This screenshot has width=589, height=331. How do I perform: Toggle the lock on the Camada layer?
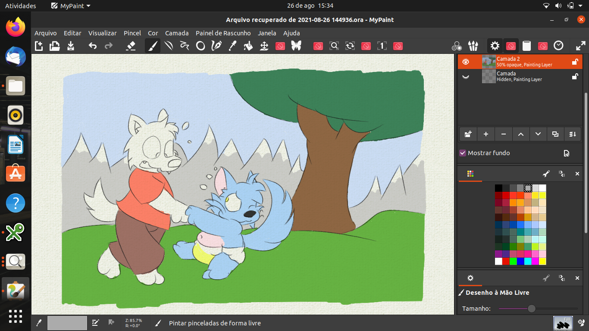(575, 76)
